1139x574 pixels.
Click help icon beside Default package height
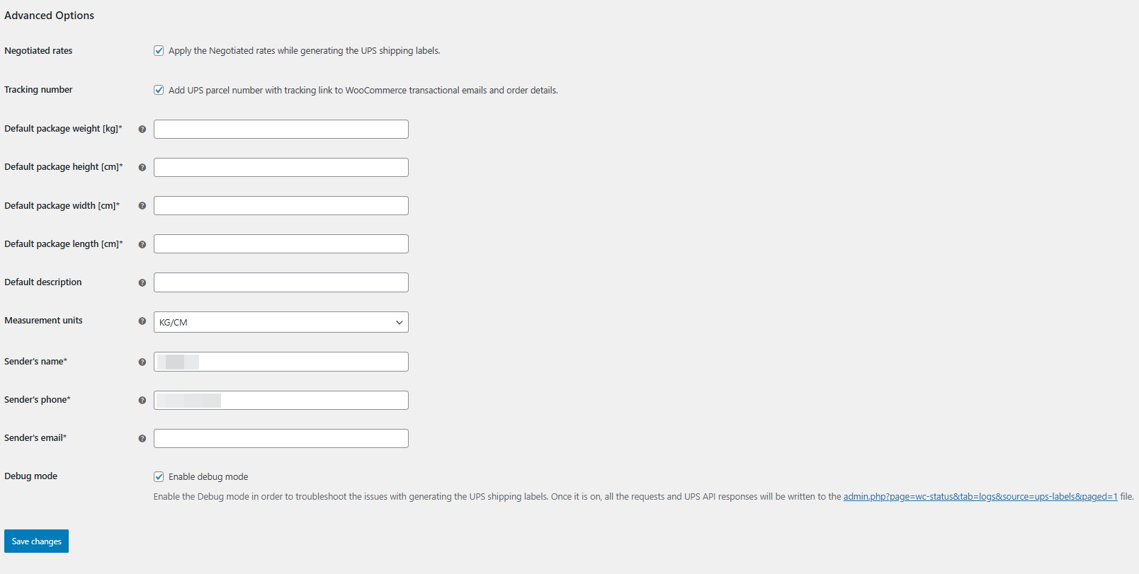click(142, 168)
